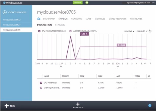Image resolution: width=156 pixels, height=111 pixels.
Task: Click WebRole1 in the Memory row
Action: pyautogui.click(x=66, y=88)
